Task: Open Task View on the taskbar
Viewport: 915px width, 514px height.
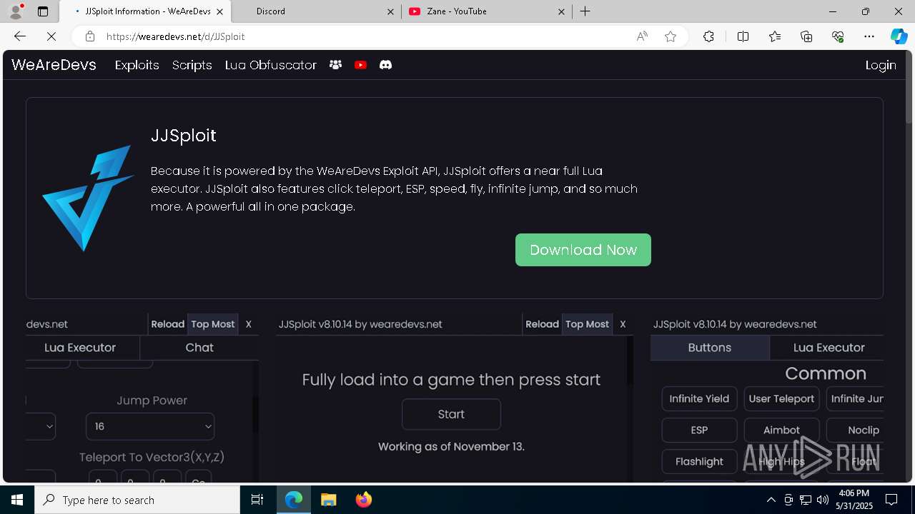Action: click(x=257, y=500)
